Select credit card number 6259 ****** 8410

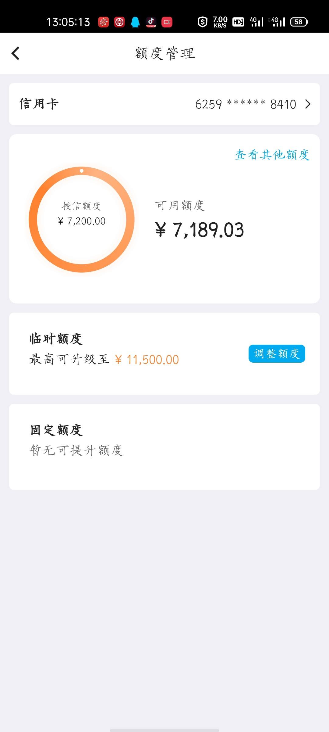pos(246,104)
